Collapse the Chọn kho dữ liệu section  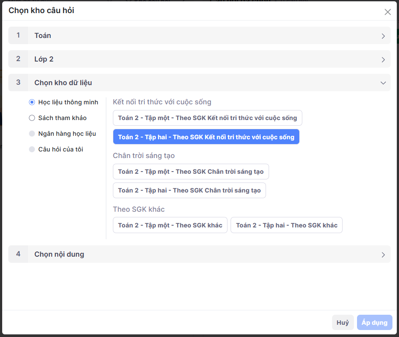[383, 83]
